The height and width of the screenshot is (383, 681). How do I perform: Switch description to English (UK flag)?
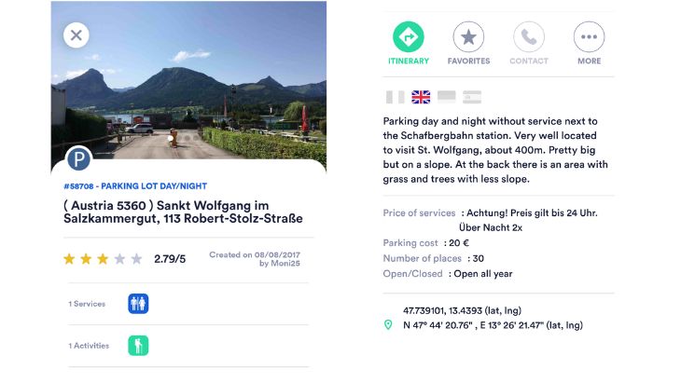click(x=421, y=97)
